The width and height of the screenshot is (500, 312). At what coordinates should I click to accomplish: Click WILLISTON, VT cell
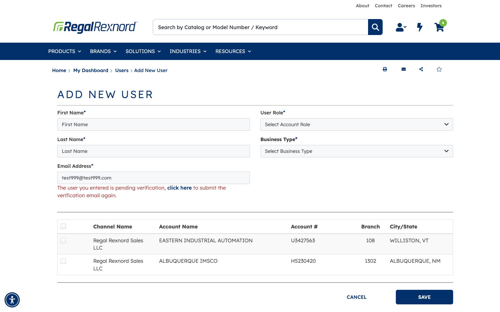pos(409,241)
